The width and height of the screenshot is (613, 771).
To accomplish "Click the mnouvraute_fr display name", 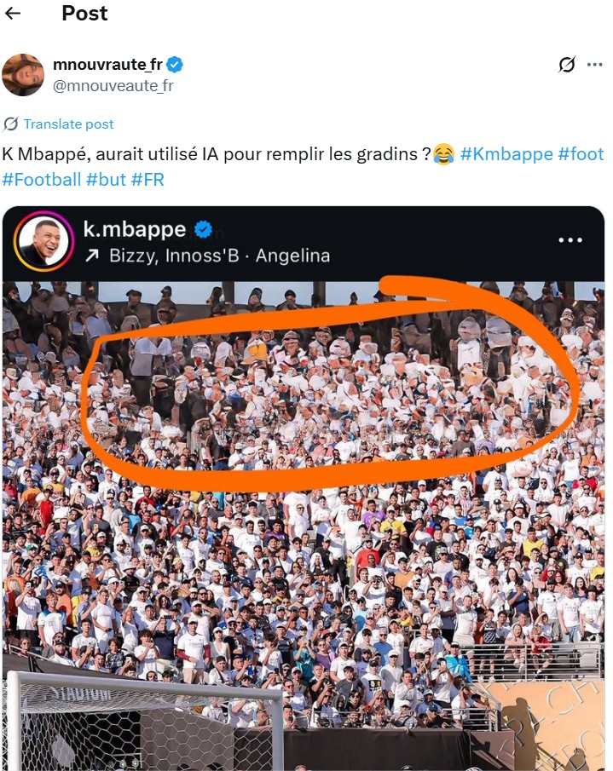I will click(107, 65).
